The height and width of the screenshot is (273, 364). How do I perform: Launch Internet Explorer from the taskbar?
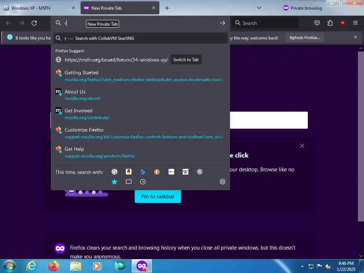coord(32,266)
